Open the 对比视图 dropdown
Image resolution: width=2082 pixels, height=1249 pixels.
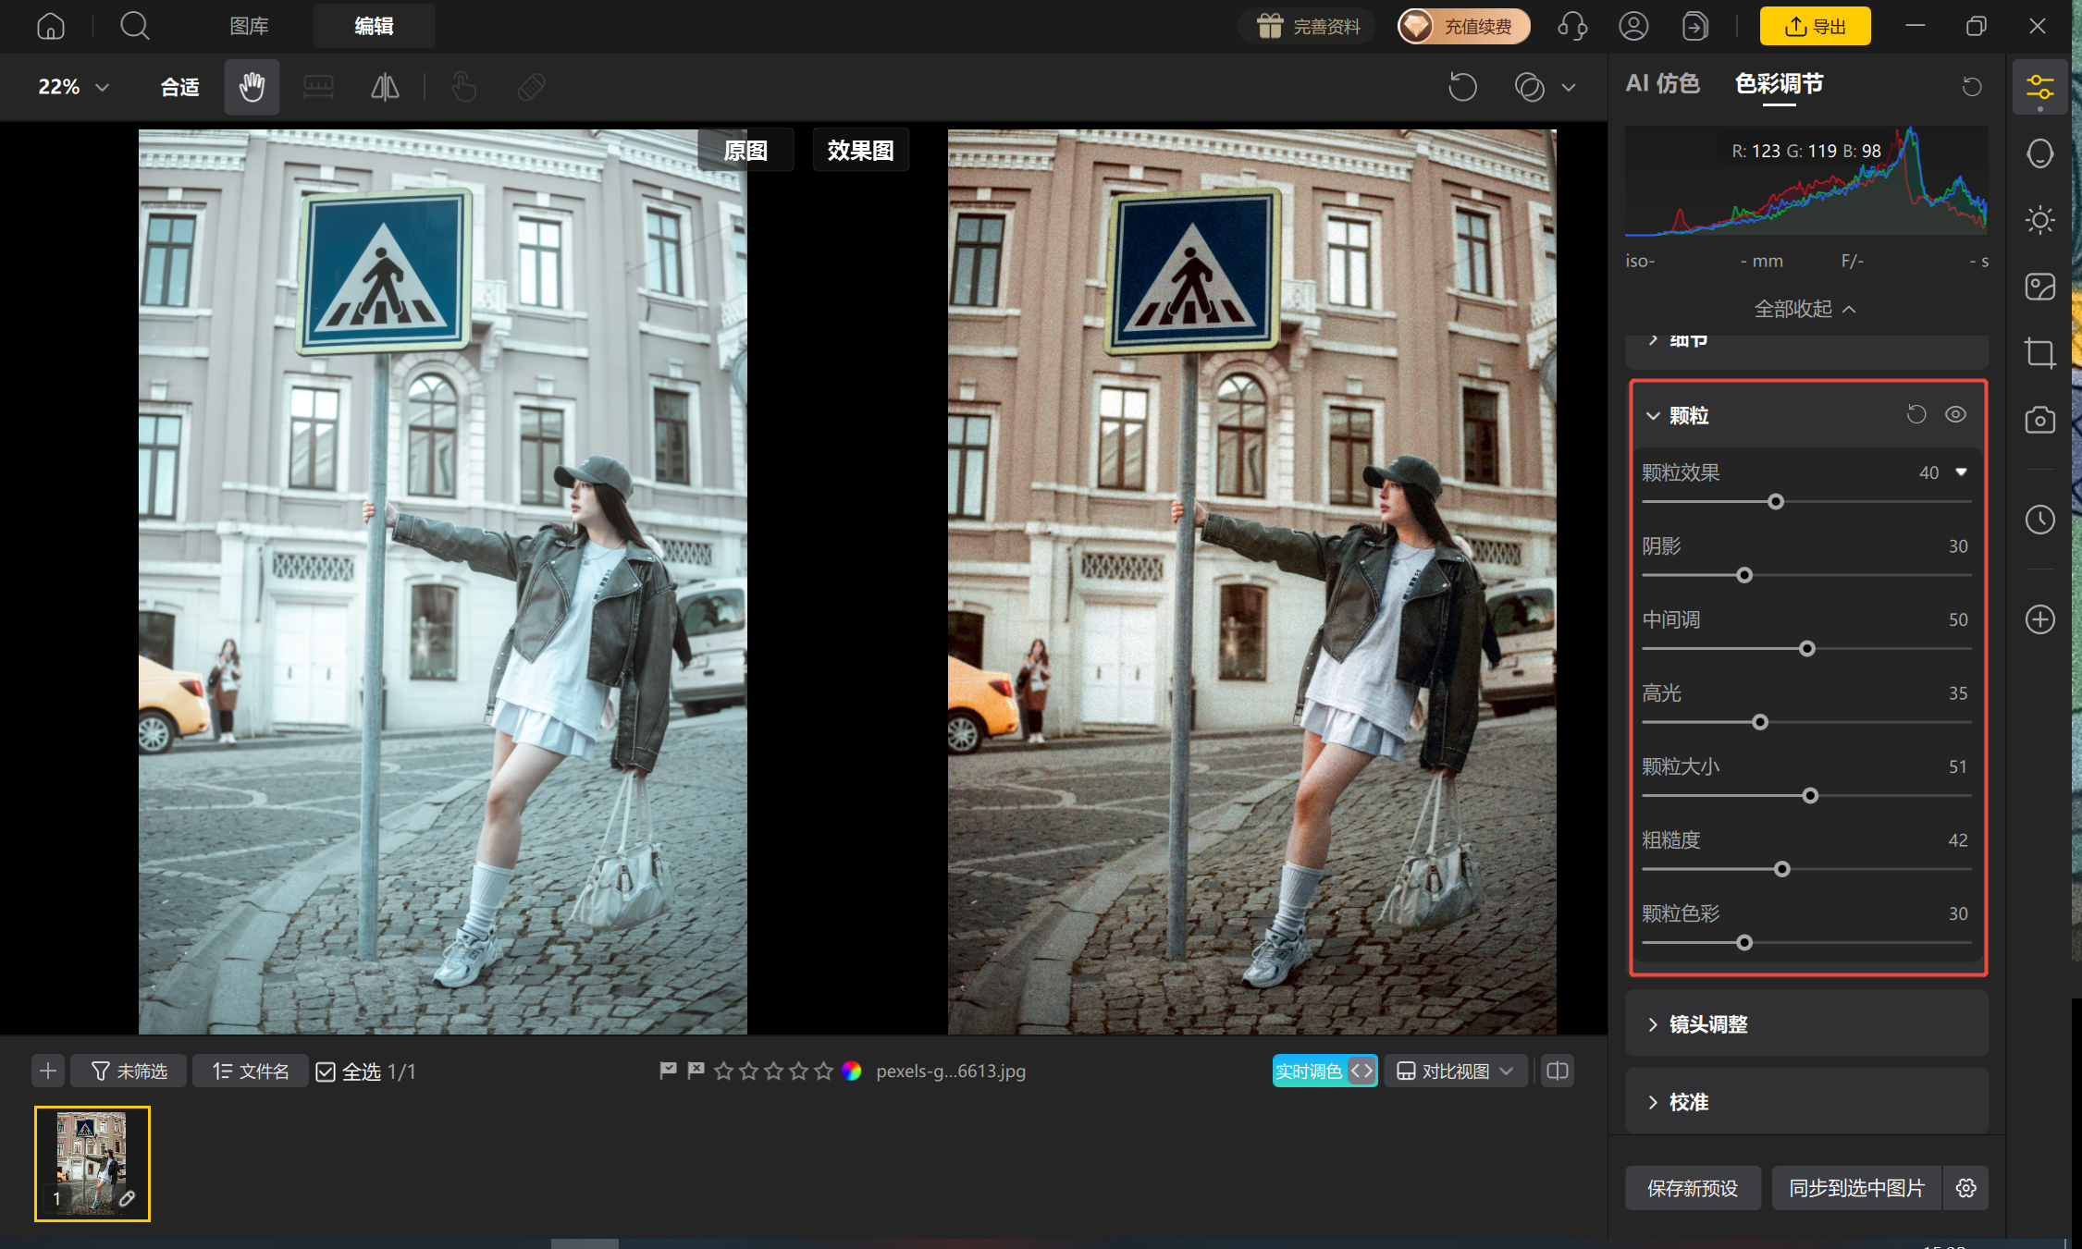pos(1455,1071)
